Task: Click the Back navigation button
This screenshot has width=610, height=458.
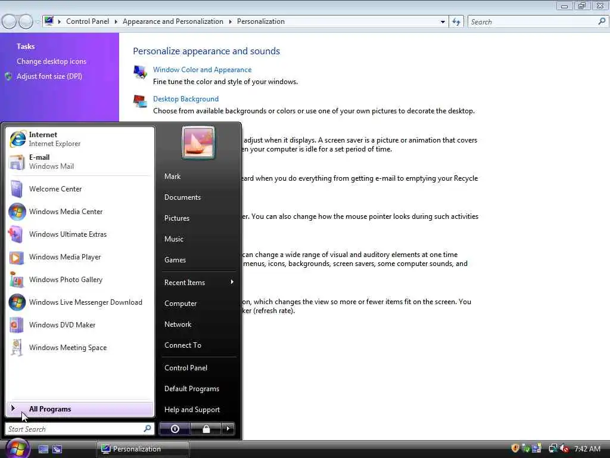Action: tap(10, 21)
